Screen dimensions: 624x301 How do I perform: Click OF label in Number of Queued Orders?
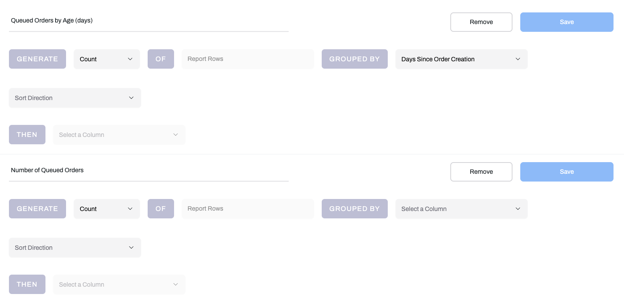(160, 209)
